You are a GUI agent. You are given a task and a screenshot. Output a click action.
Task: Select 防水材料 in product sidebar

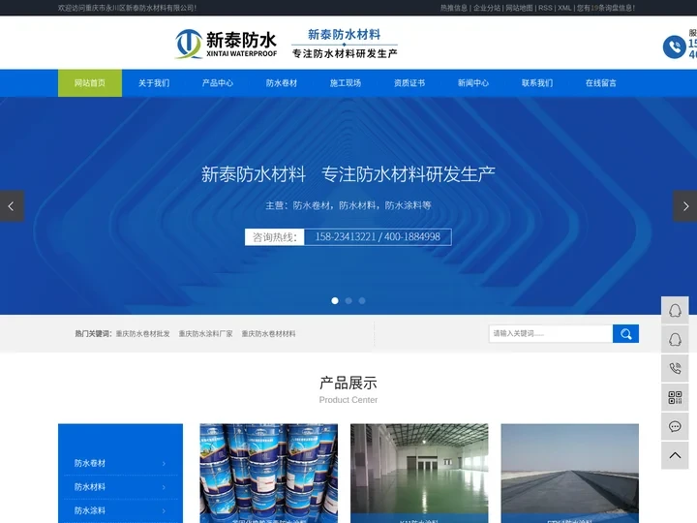pyautogui.click(x=90, y=487)
